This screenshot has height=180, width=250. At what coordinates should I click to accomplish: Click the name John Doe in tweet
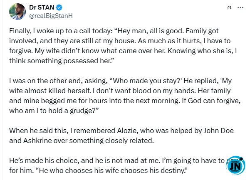click(218, 131)
